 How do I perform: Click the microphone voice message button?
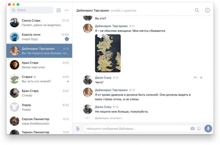tap(208, 128)
